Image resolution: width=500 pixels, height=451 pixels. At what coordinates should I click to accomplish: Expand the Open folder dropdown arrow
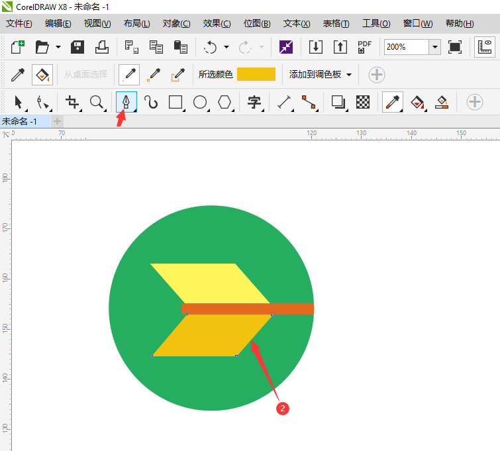[58, 48]
